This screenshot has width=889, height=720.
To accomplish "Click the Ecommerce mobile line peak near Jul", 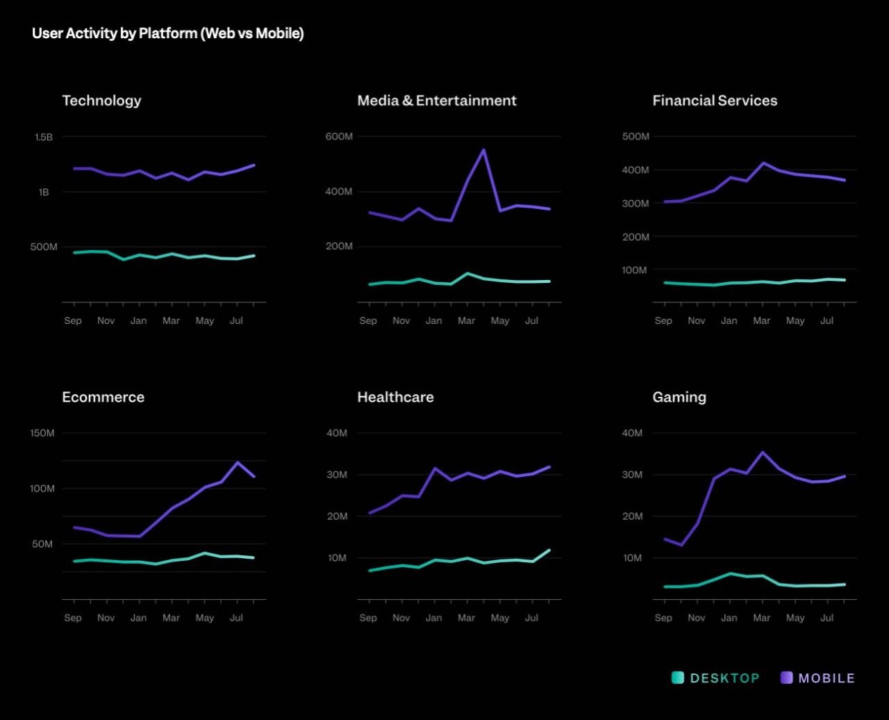I will click(x=238, y=462).
